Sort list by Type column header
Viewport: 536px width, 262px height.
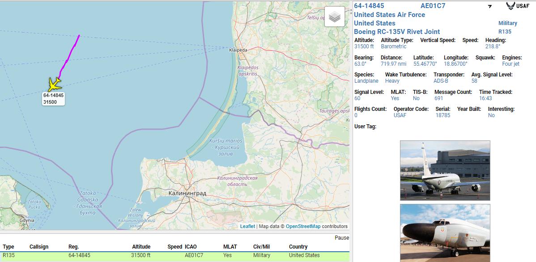pyautogui.click(x=8, y=247)
